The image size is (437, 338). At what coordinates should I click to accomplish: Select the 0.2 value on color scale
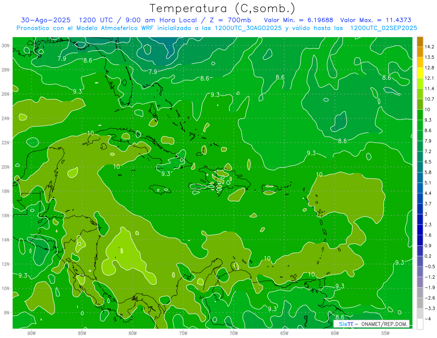tap(428, 256)
